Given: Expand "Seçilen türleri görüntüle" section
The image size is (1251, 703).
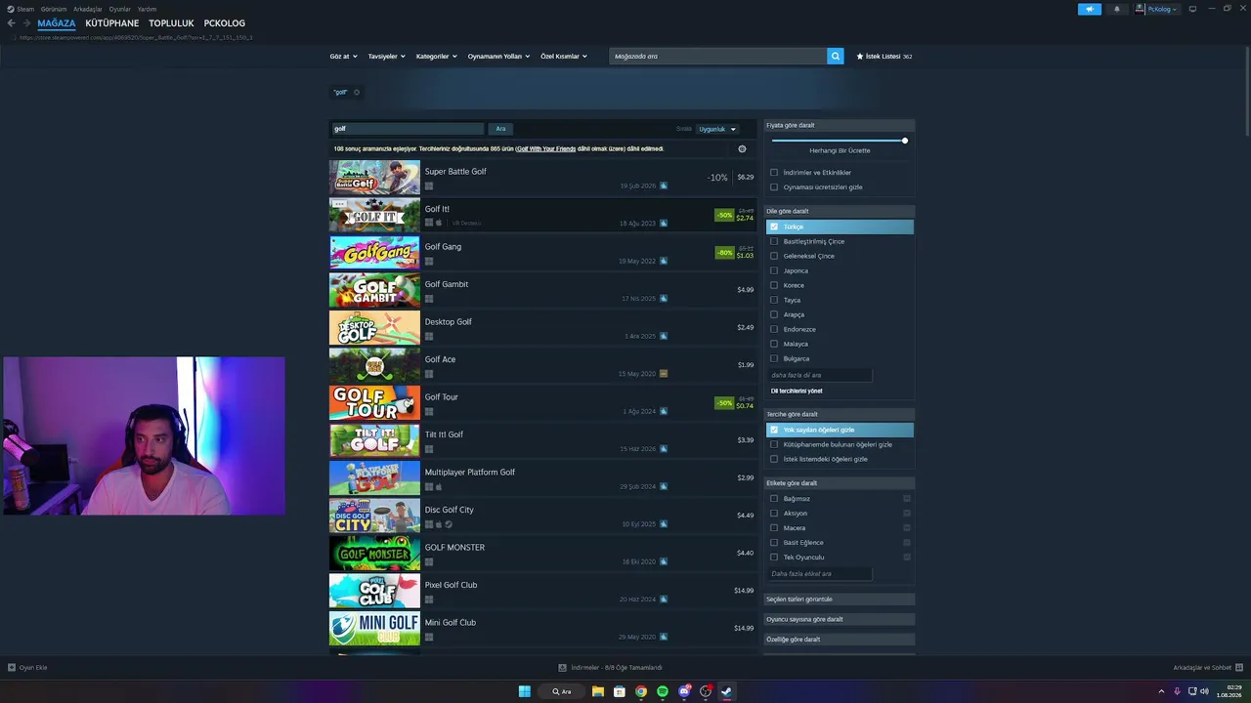Looking at the screenshot, I should tap(840, 600).
